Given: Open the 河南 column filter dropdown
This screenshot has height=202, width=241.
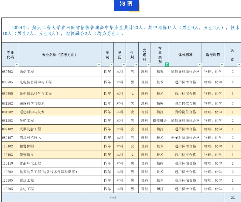Looking at the screenshot, I should (x=238, y=65).
